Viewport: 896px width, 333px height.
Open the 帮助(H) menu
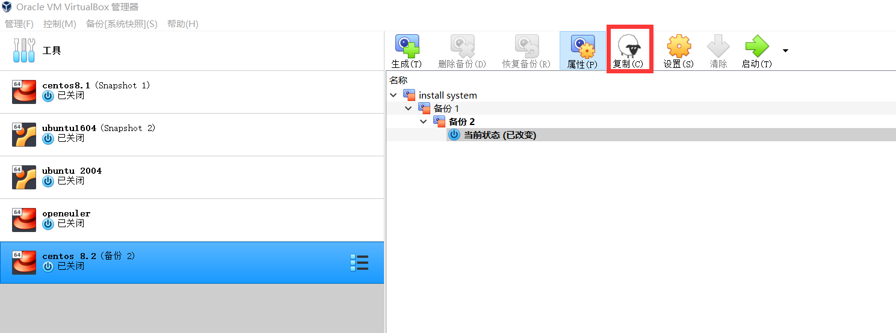pyautogui.click(x=183, y=23)
